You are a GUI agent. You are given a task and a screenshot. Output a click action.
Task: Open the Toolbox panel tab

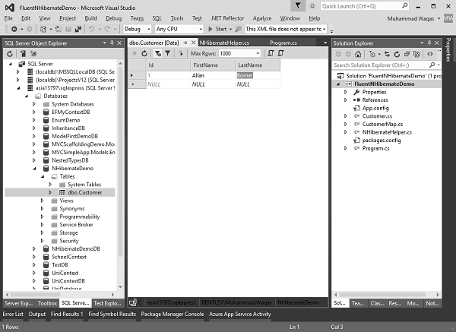(x=47, y=303)
